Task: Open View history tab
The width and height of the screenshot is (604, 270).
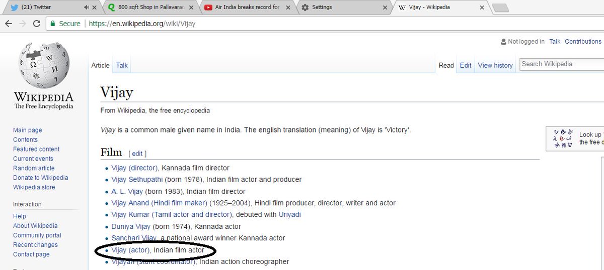Action: 495,65
